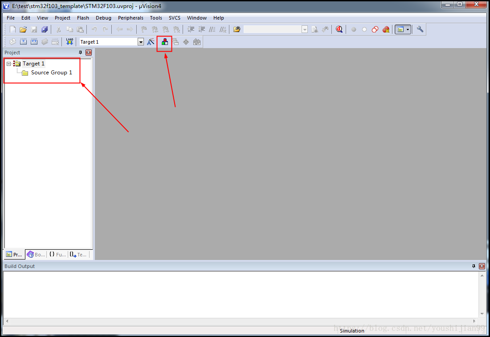Click the Disable All Breakpoints icon
490x337 pixels.
(x=375, y=29)
